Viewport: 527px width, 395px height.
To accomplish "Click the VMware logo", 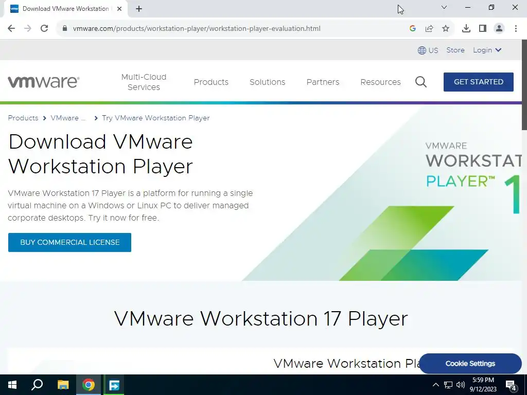I will [x=43, y=82].
